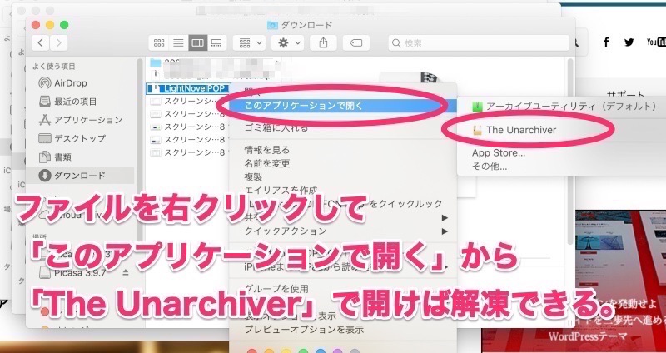Click the Facebook icon in the browser
Screen dimensions: 666x353
click(x=606, y=42)
